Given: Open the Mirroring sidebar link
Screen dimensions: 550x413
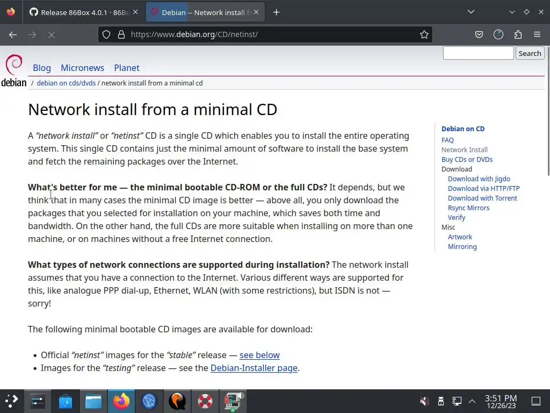Looking at the screenshot, I should pos(462,247).
